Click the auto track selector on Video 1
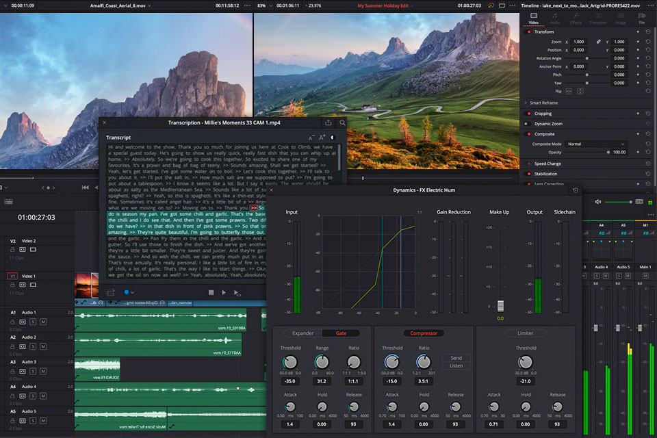This screenshot has width=657, height=438. [x=23, y=285]
